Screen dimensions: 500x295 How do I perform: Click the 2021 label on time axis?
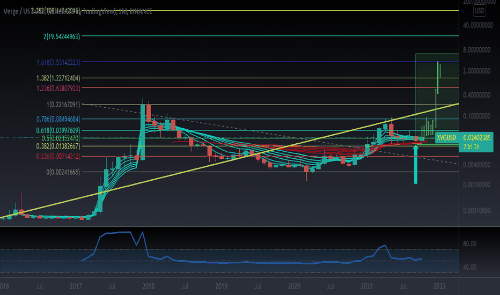367,286
